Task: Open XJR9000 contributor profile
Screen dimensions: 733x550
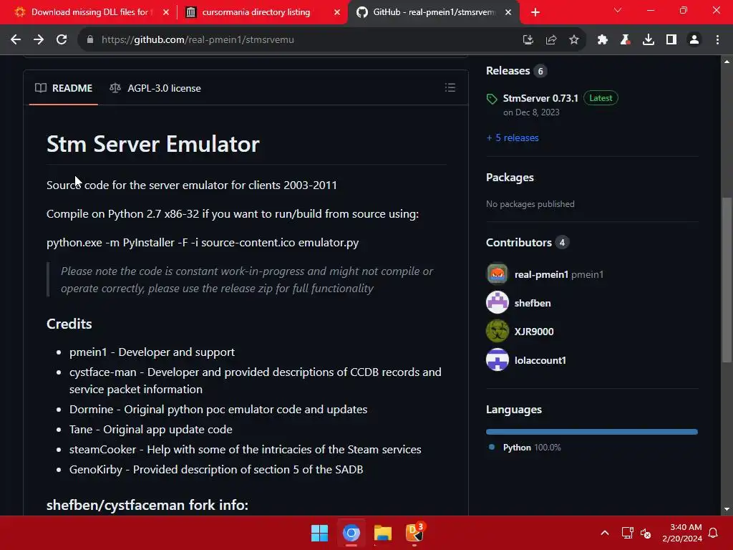Action: click(x=534, y=332)
